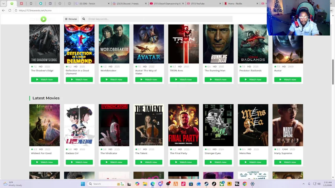335x188 pixels.
Task: Open the Rockstar Games launcher taskbar icon
Action: (230, 184)
